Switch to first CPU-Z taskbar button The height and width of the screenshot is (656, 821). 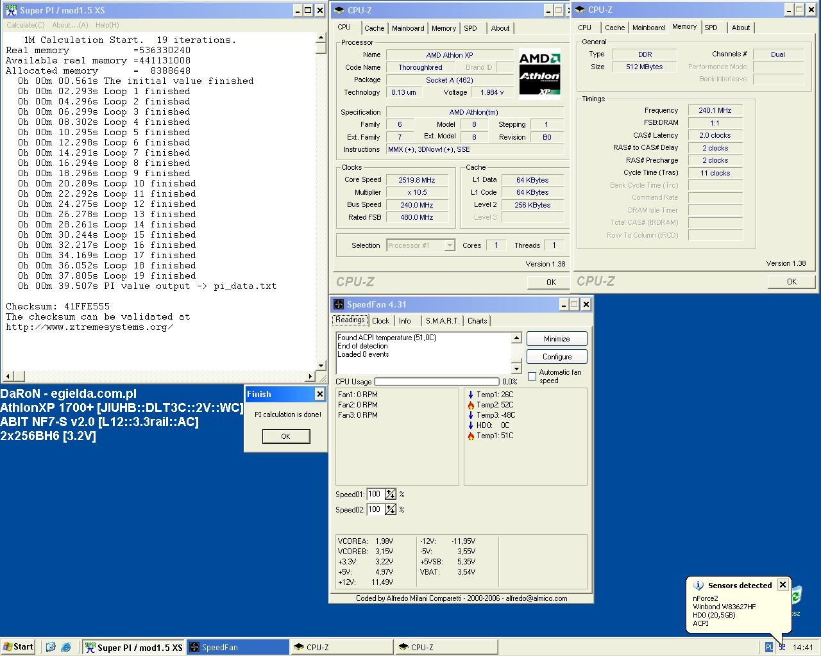point(342,647)
